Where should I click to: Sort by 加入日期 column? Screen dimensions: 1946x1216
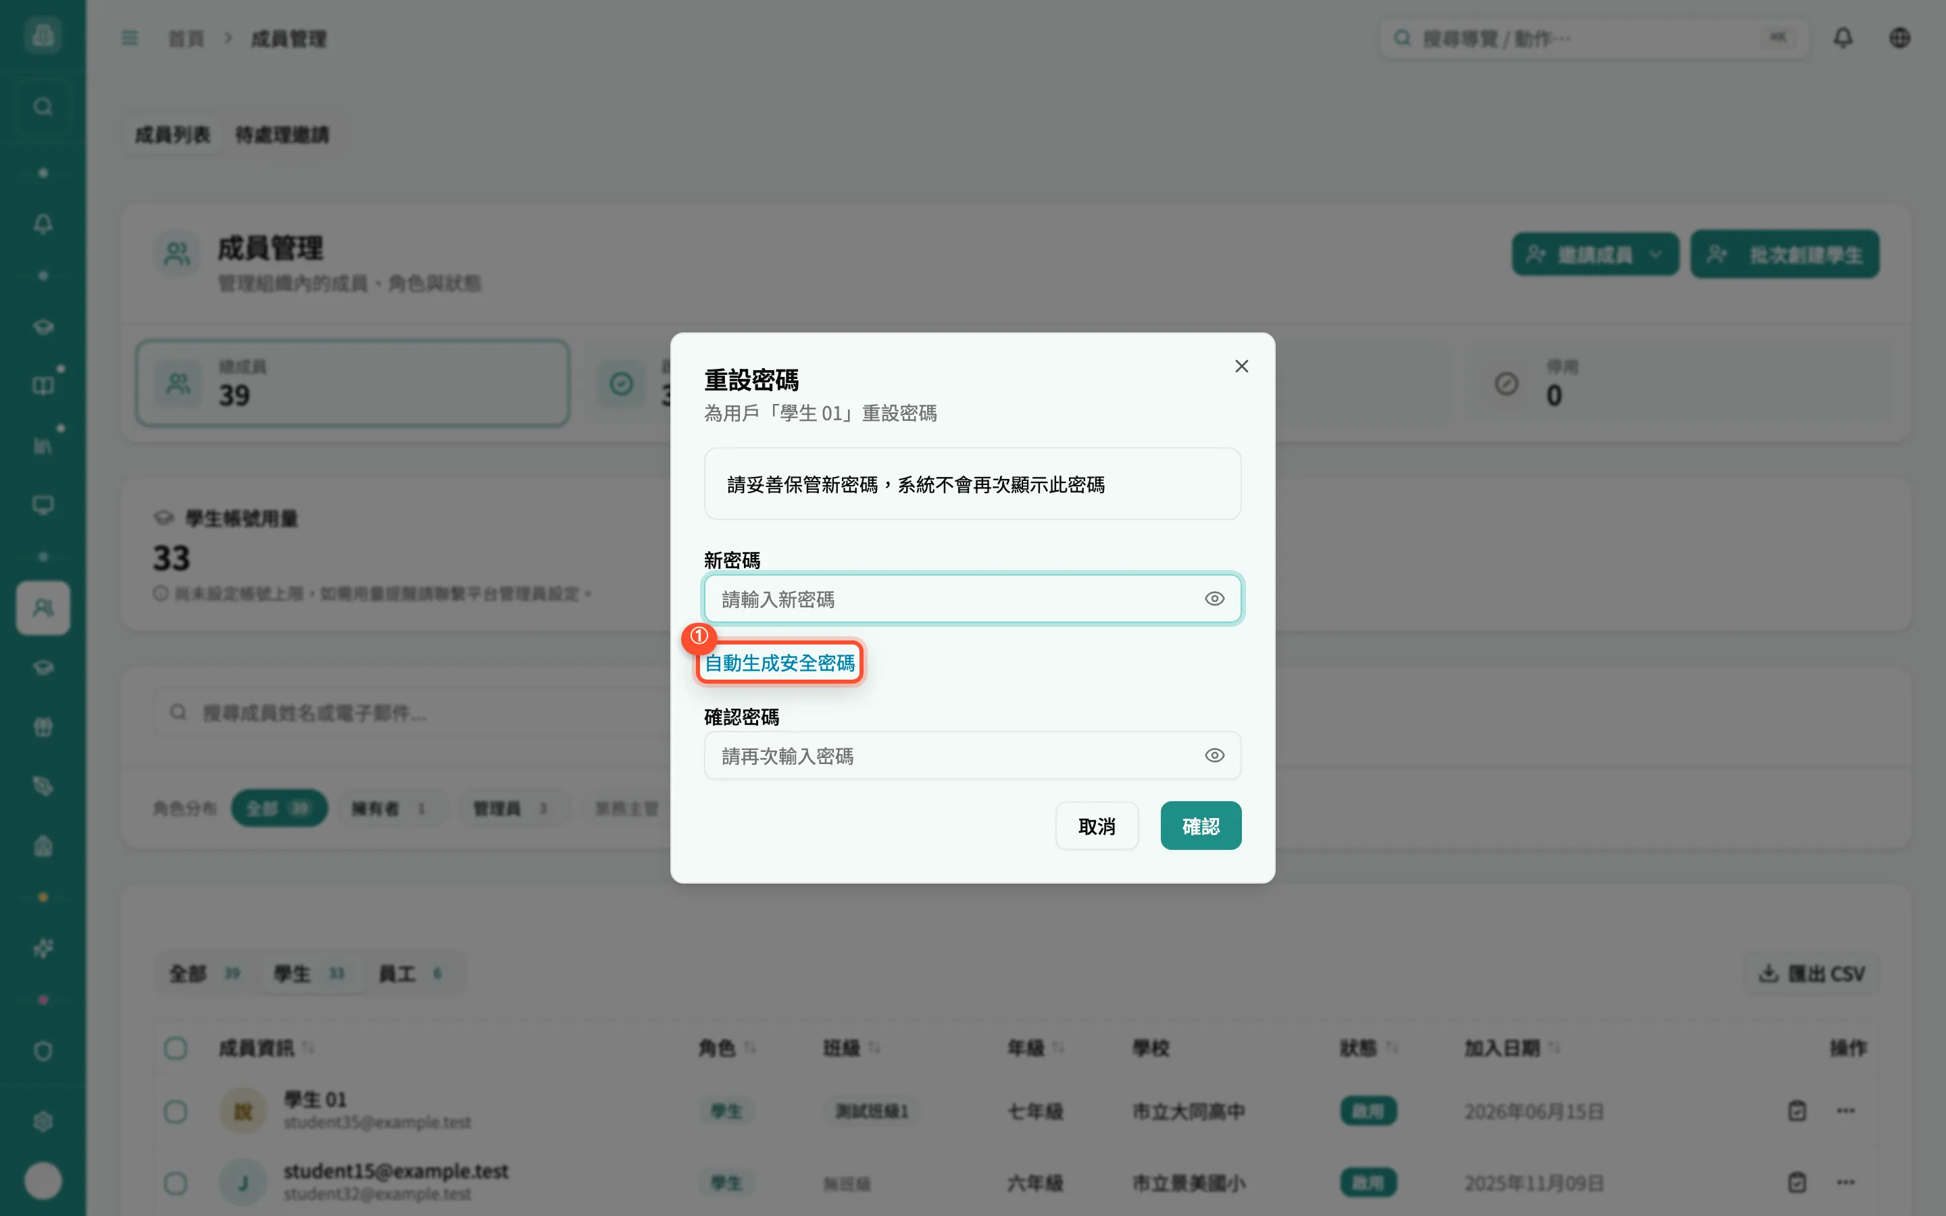1512,1048
